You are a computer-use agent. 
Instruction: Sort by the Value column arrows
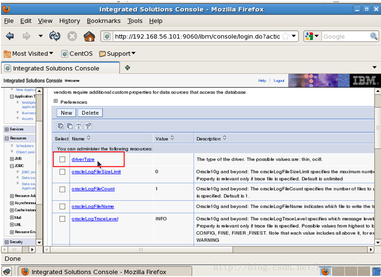172,138
